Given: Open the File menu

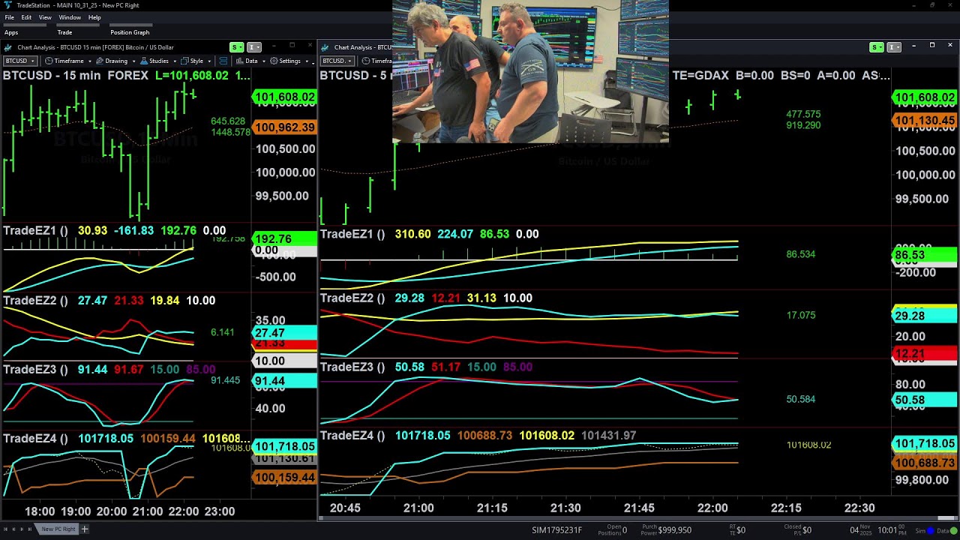Looking at the screenshot, I should (x=9, y=17).
